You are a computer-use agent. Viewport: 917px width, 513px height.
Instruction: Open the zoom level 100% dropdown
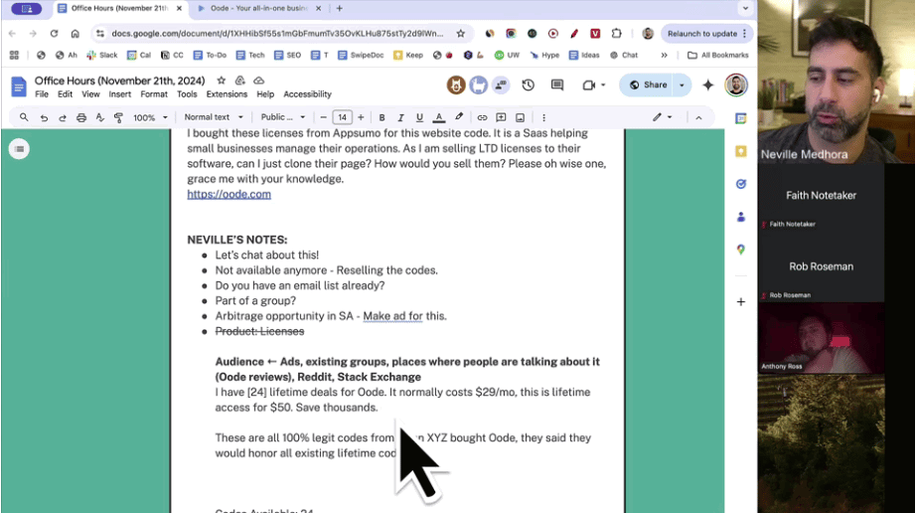(150, 117)
